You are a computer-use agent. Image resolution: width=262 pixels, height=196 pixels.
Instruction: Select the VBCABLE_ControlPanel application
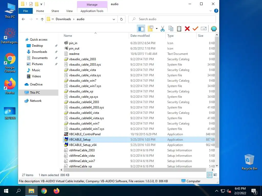[x=85, y=134]
